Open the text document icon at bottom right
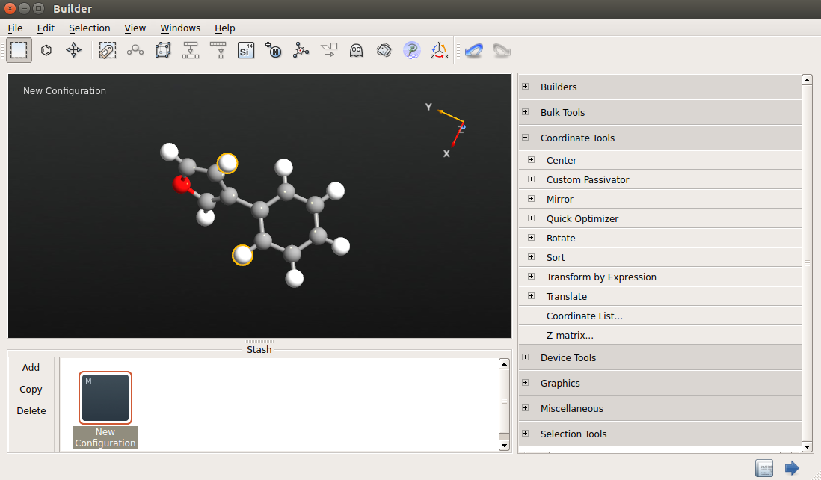Image resolution: width=821 pixels, height=480 pixels. [x=764, y=467]
